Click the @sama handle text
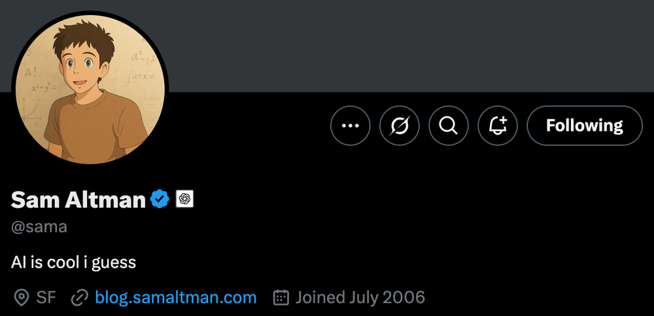This screenshot has height=316, width=654. click(x=39, y=227)
